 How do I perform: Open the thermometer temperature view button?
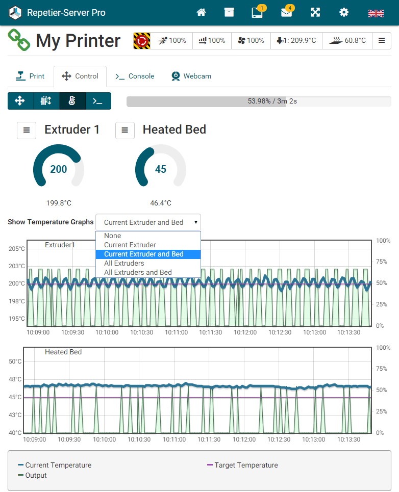click(x=72, y=101)
